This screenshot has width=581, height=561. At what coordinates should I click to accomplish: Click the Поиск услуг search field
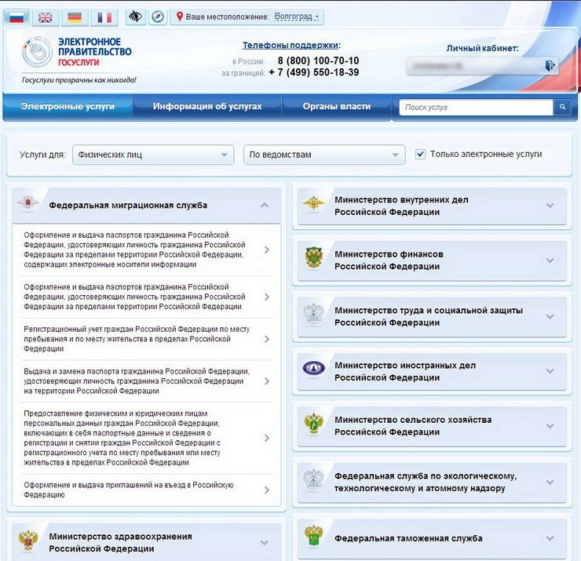pyautogui.click(x=476, y=107)
